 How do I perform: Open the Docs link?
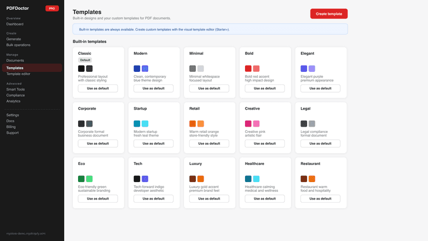click(x=10, y=121)
